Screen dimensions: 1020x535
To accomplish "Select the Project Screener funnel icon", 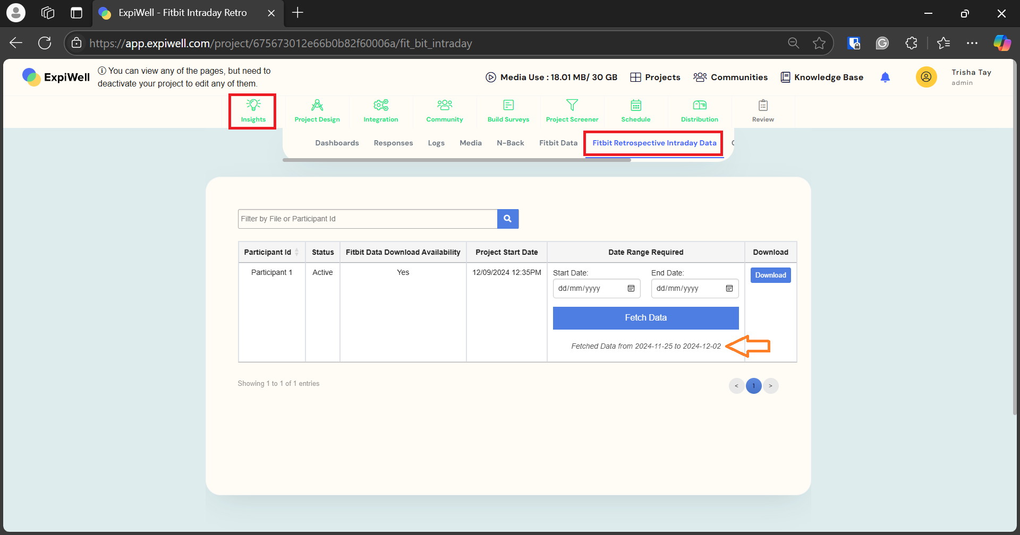I will tap(572, 105).
